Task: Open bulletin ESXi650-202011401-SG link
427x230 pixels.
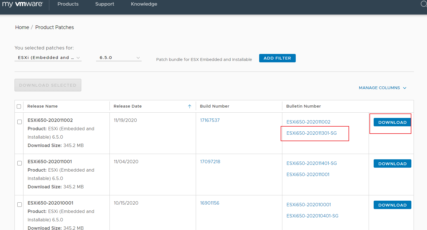Action: (312, 163)
